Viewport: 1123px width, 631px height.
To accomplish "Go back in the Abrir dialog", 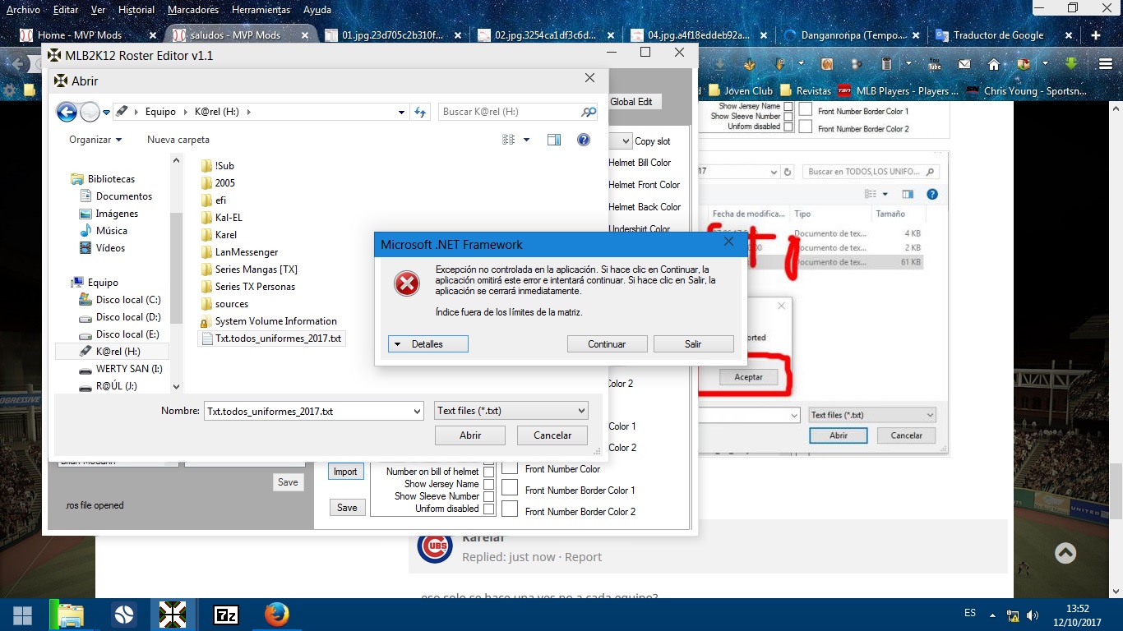I will click(x=67, y=112).
